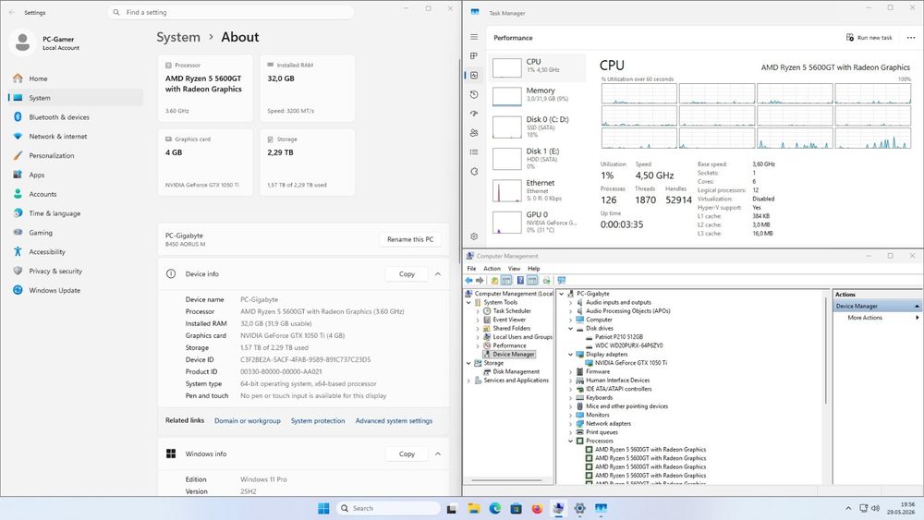Select Memory in Task Manager performance list
Screen dimensions: 924x520
[538, 95]
